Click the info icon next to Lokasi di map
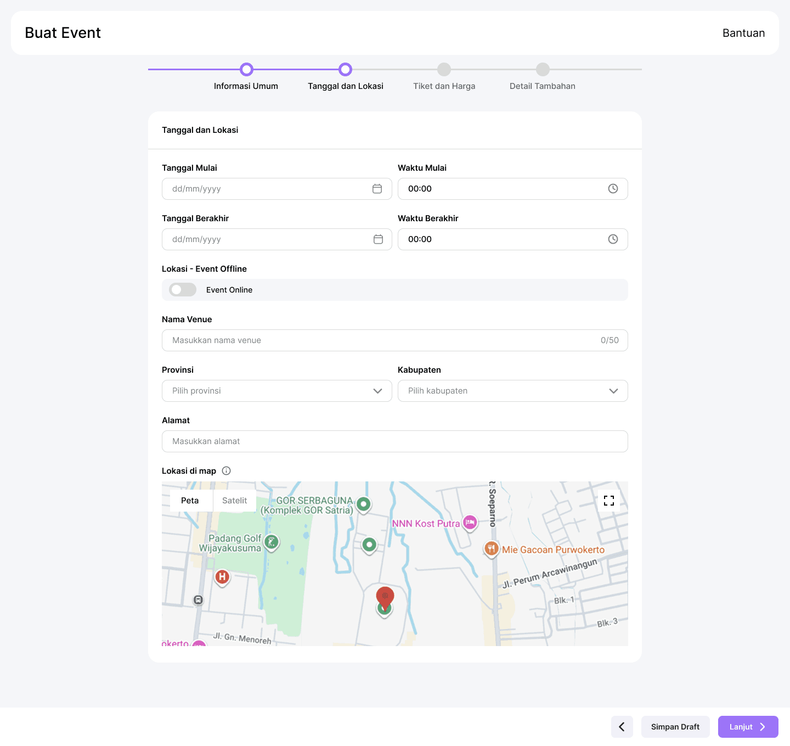 (226, 471)
